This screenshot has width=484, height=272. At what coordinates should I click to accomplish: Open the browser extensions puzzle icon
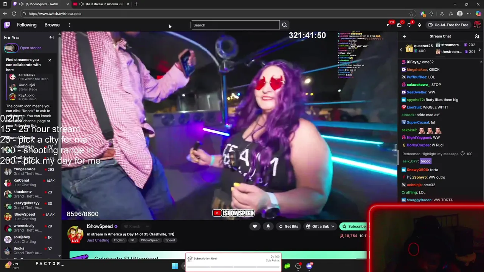[x=431, y=14]
